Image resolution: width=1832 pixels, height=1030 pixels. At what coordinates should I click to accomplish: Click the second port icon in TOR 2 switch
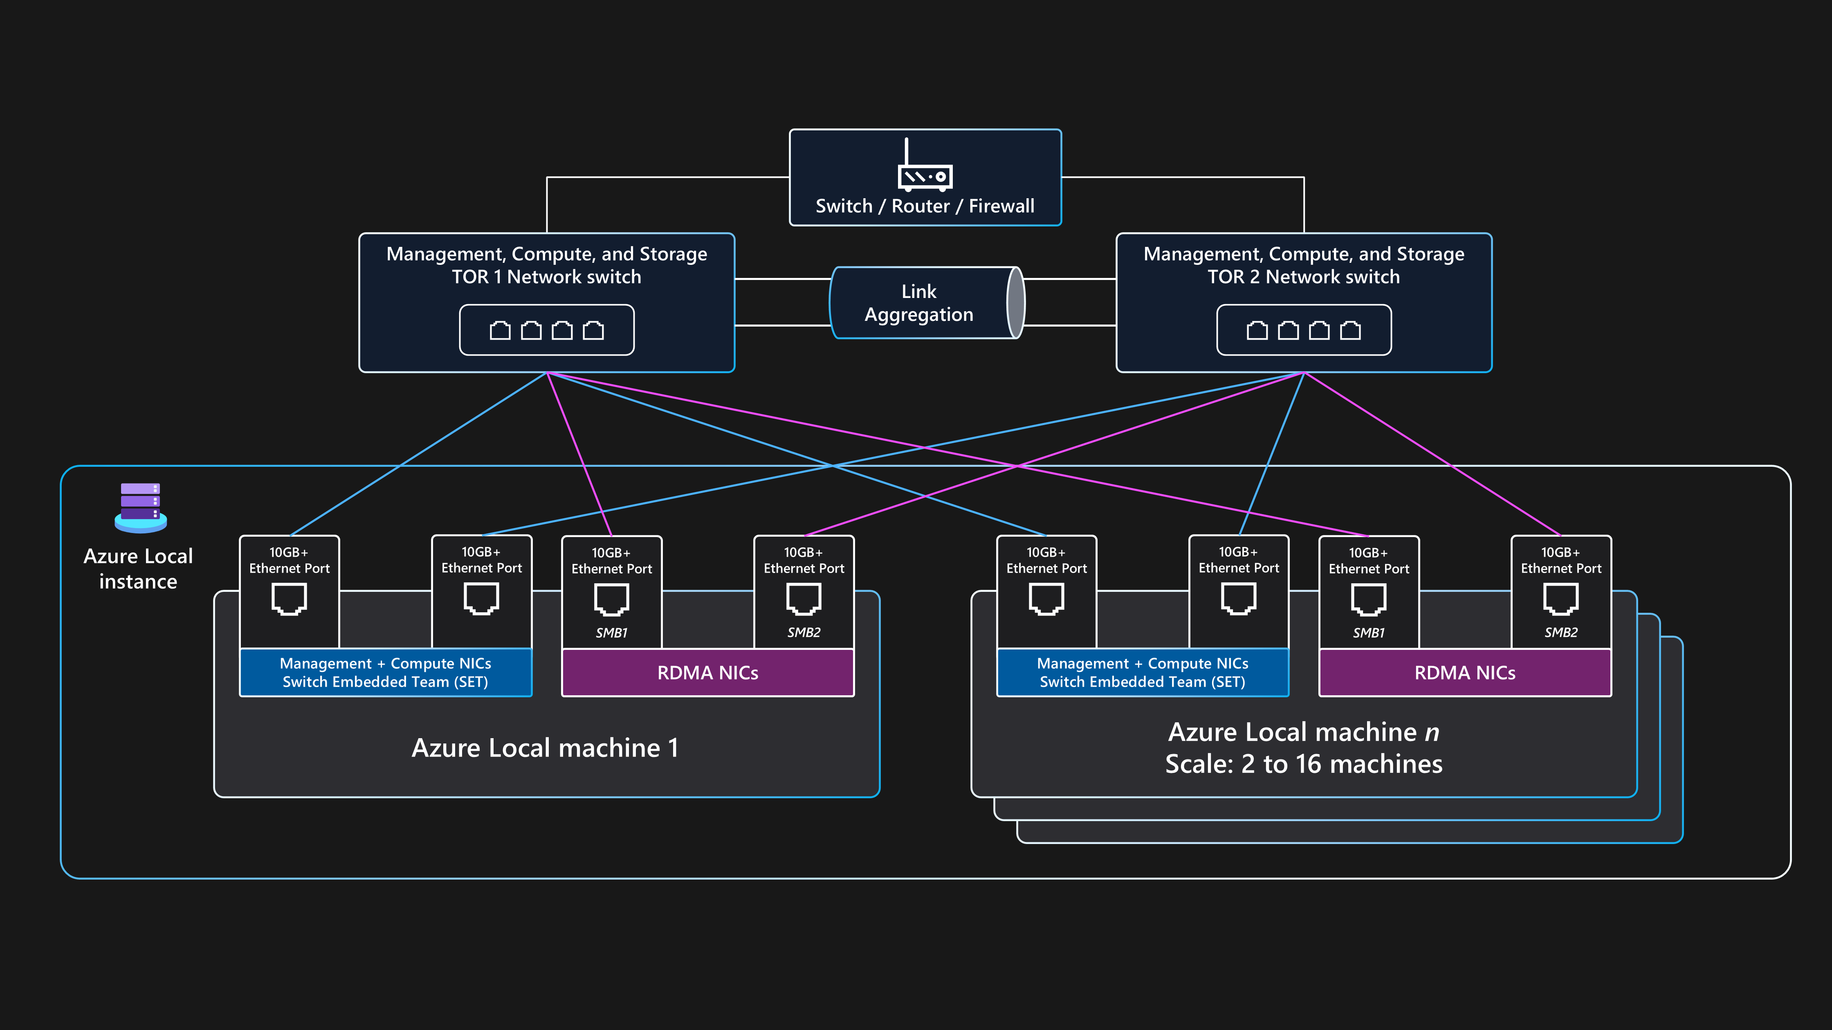tap(1289, 331)
